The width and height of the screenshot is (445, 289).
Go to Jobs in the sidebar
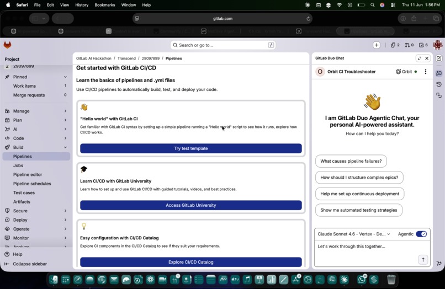point(36,165)
